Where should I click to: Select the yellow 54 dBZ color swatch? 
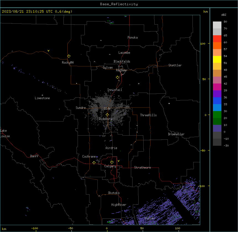pyautogui.click(x=217, y=59)
